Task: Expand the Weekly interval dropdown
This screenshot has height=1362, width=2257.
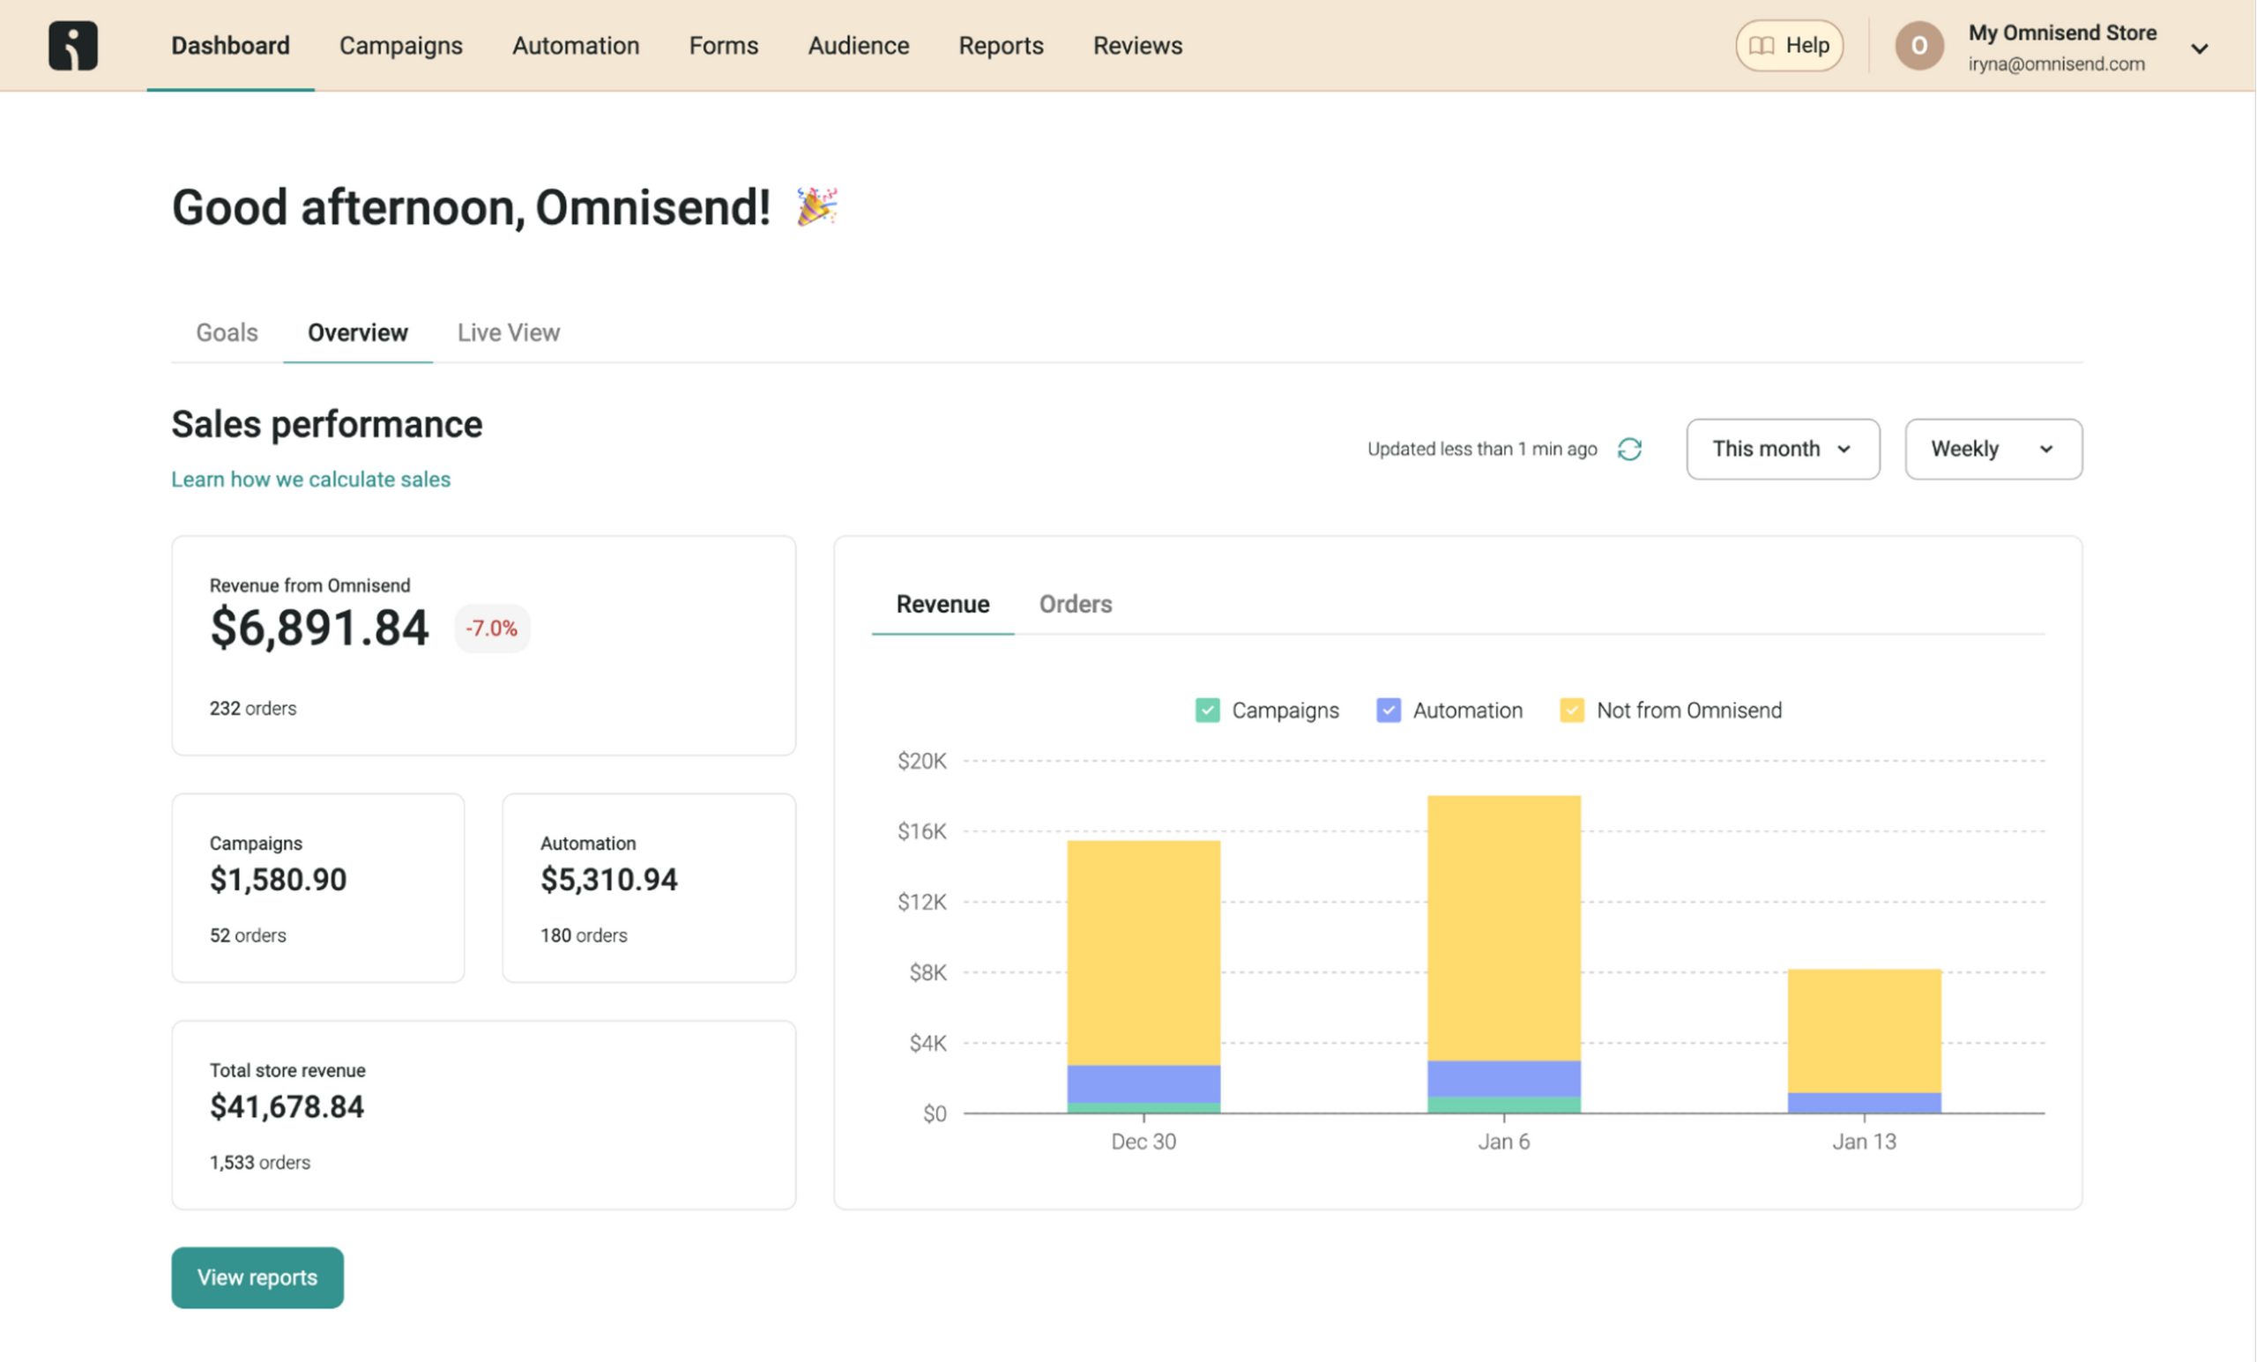Action: click(x=1993, y=449)
